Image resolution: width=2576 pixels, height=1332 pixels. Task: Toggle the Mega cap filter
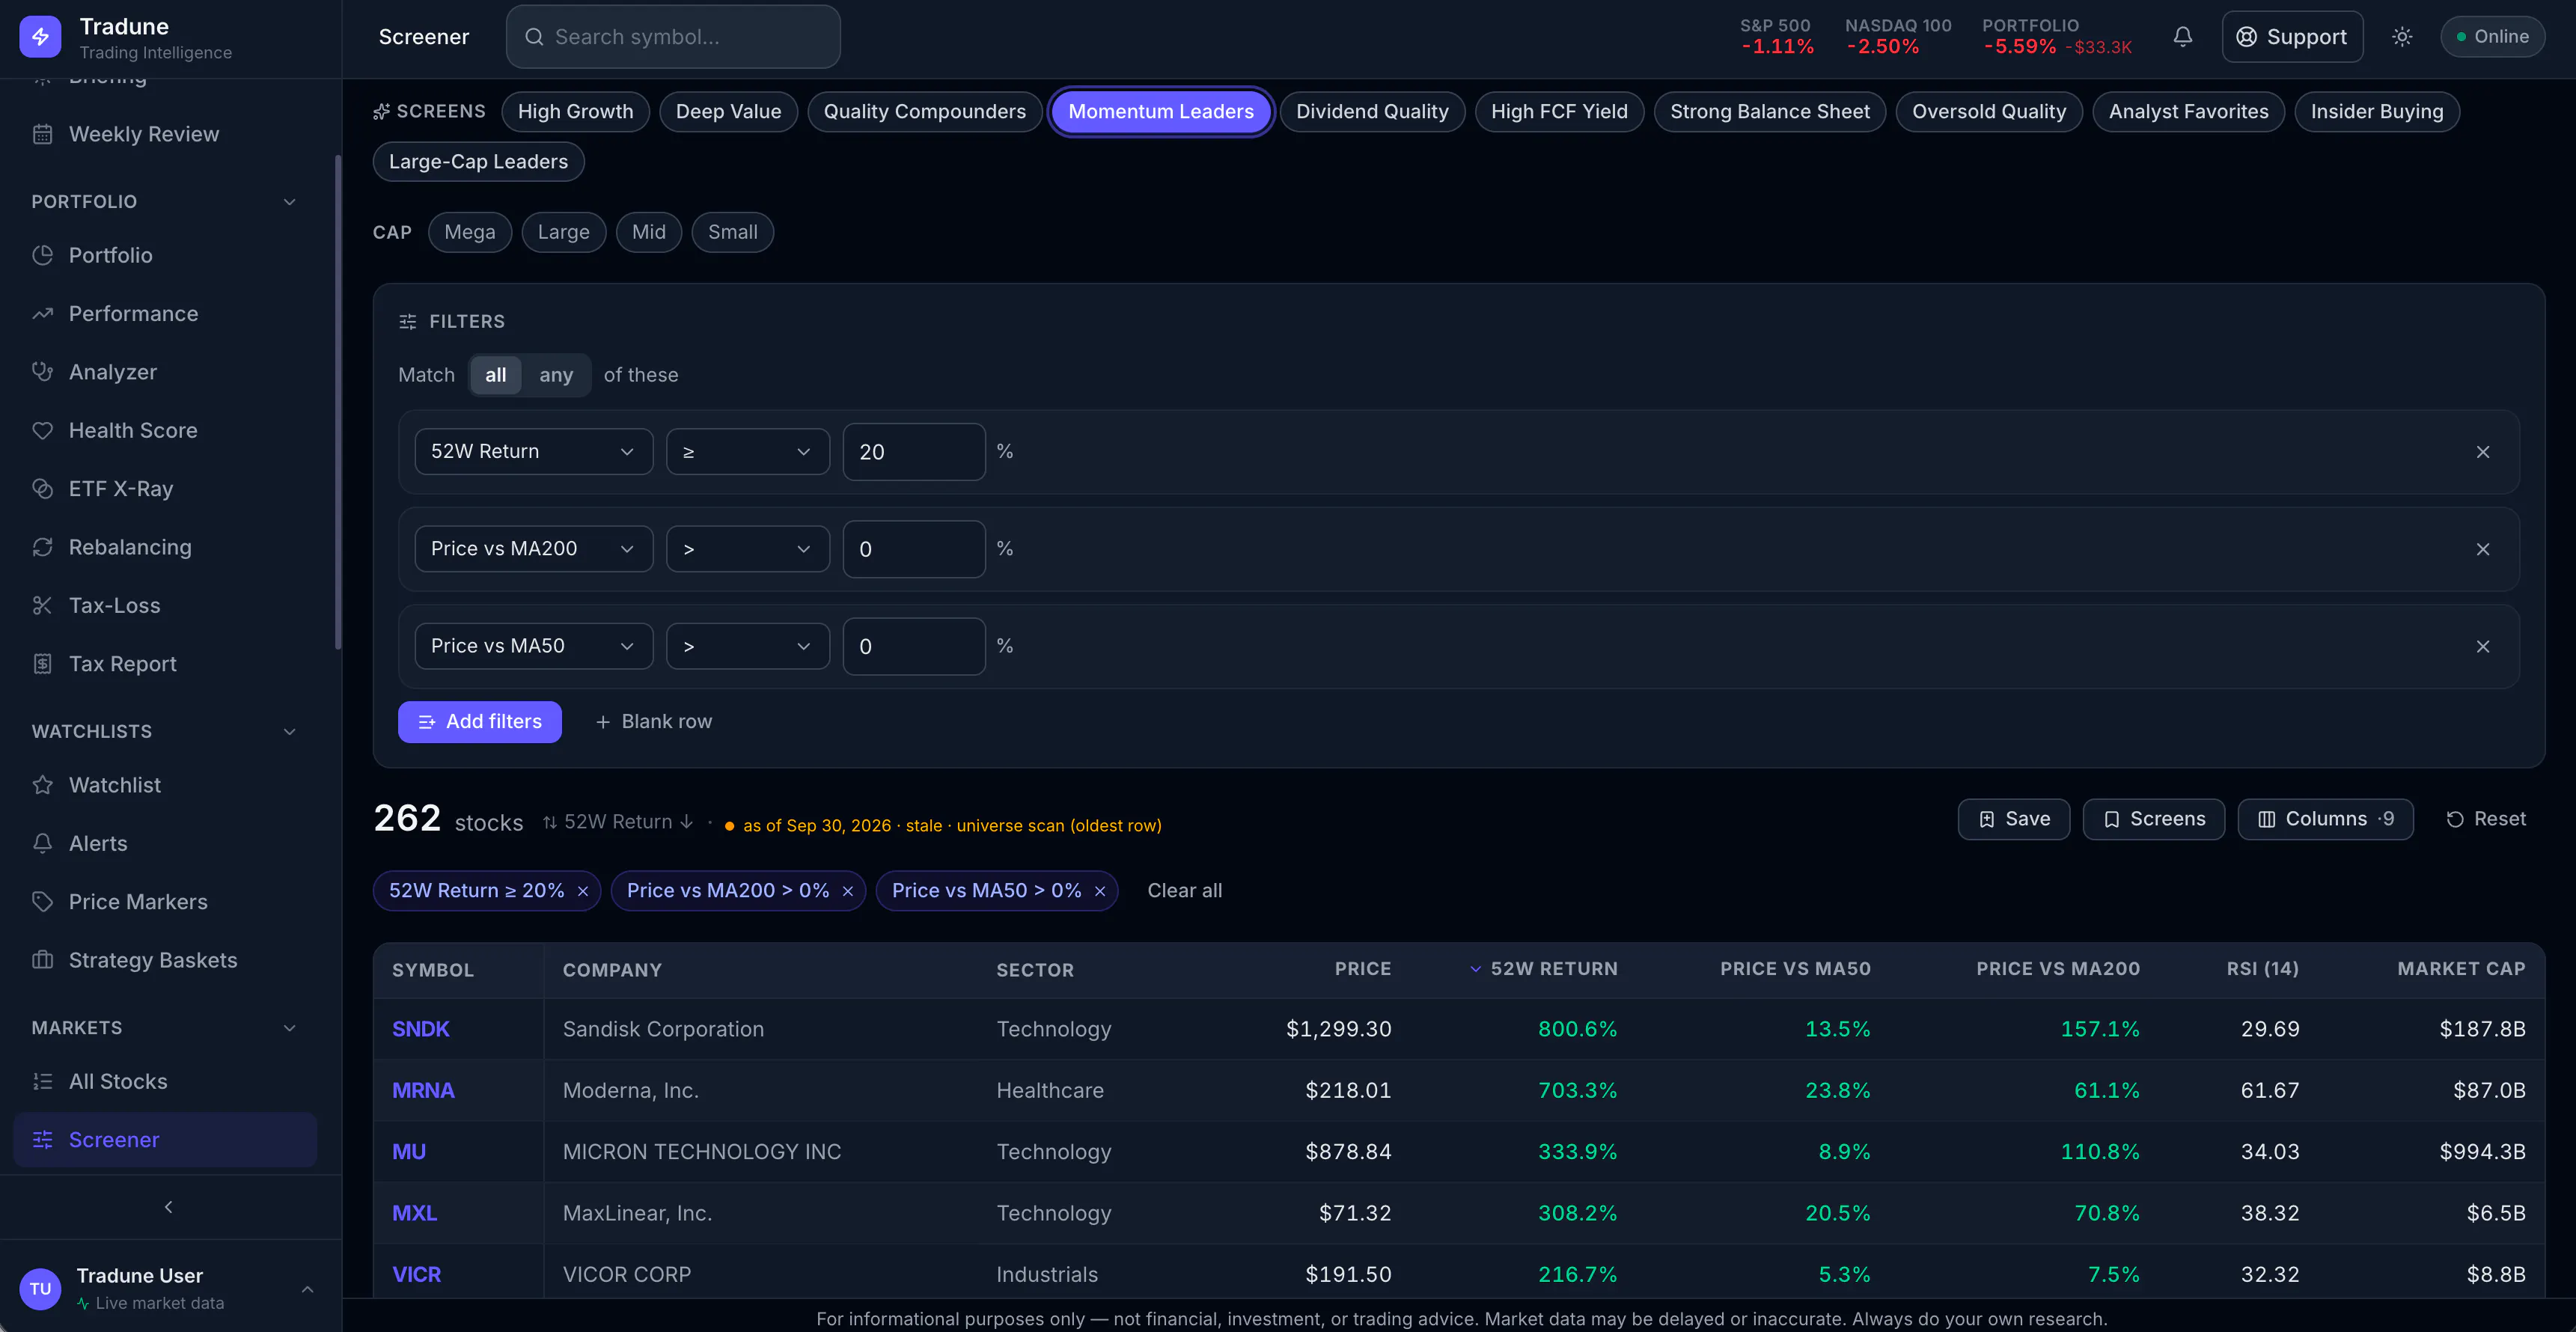tap(469, 232)
